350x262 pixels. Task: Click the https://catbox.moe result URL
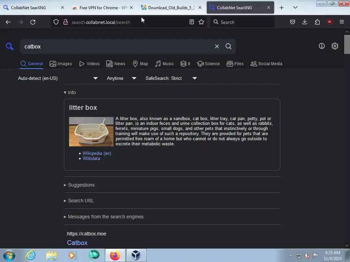point(86,234)
